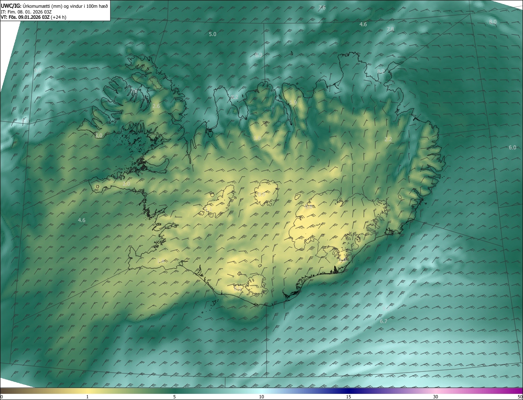The width and height of the screenshot is (523, 400).
Task: Click the 2.6 value label in the Westfjords
Action: coord(156,106)
